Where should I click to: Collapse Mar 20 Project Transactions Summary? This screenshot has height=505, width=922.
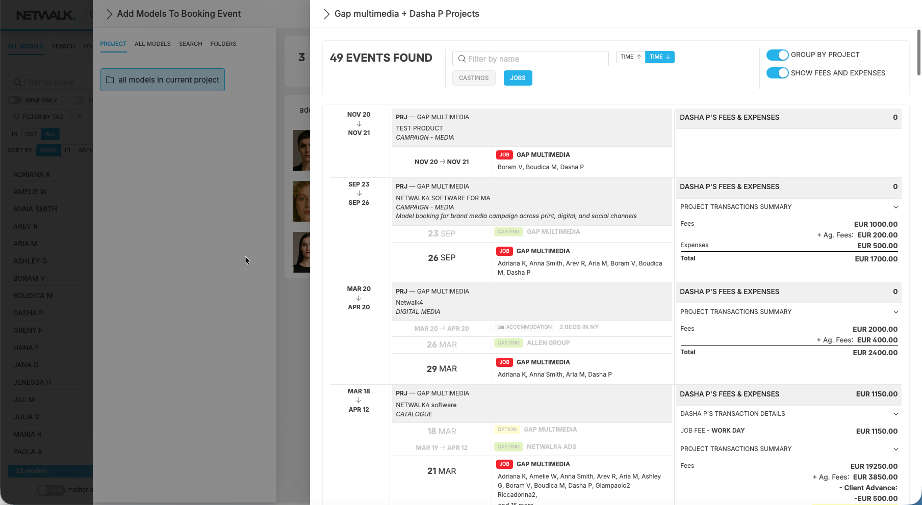point(895,312)
